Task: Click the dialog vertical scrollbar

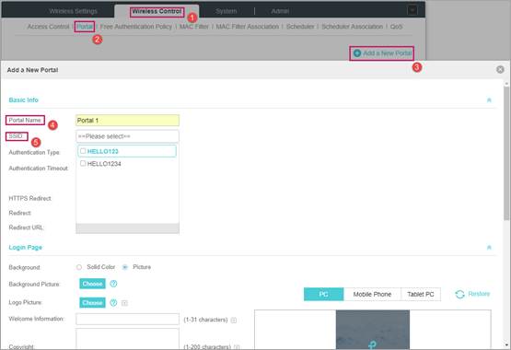Action: 506,153
